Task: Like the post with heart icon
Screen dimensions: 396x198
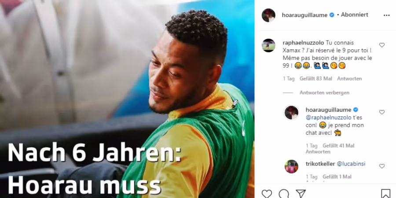Action: (x=267, y=194)
